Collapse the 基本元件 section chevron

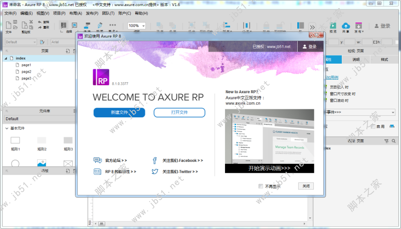pos(7,128)
